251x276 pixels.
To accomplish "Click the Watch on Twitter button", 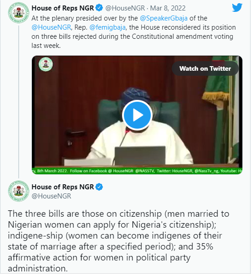I will [205, 68].
